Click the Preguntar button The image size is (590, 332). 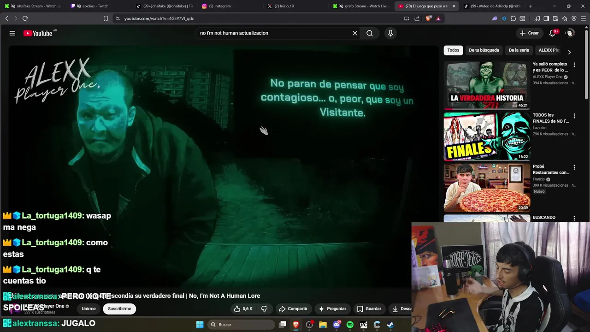332,309
